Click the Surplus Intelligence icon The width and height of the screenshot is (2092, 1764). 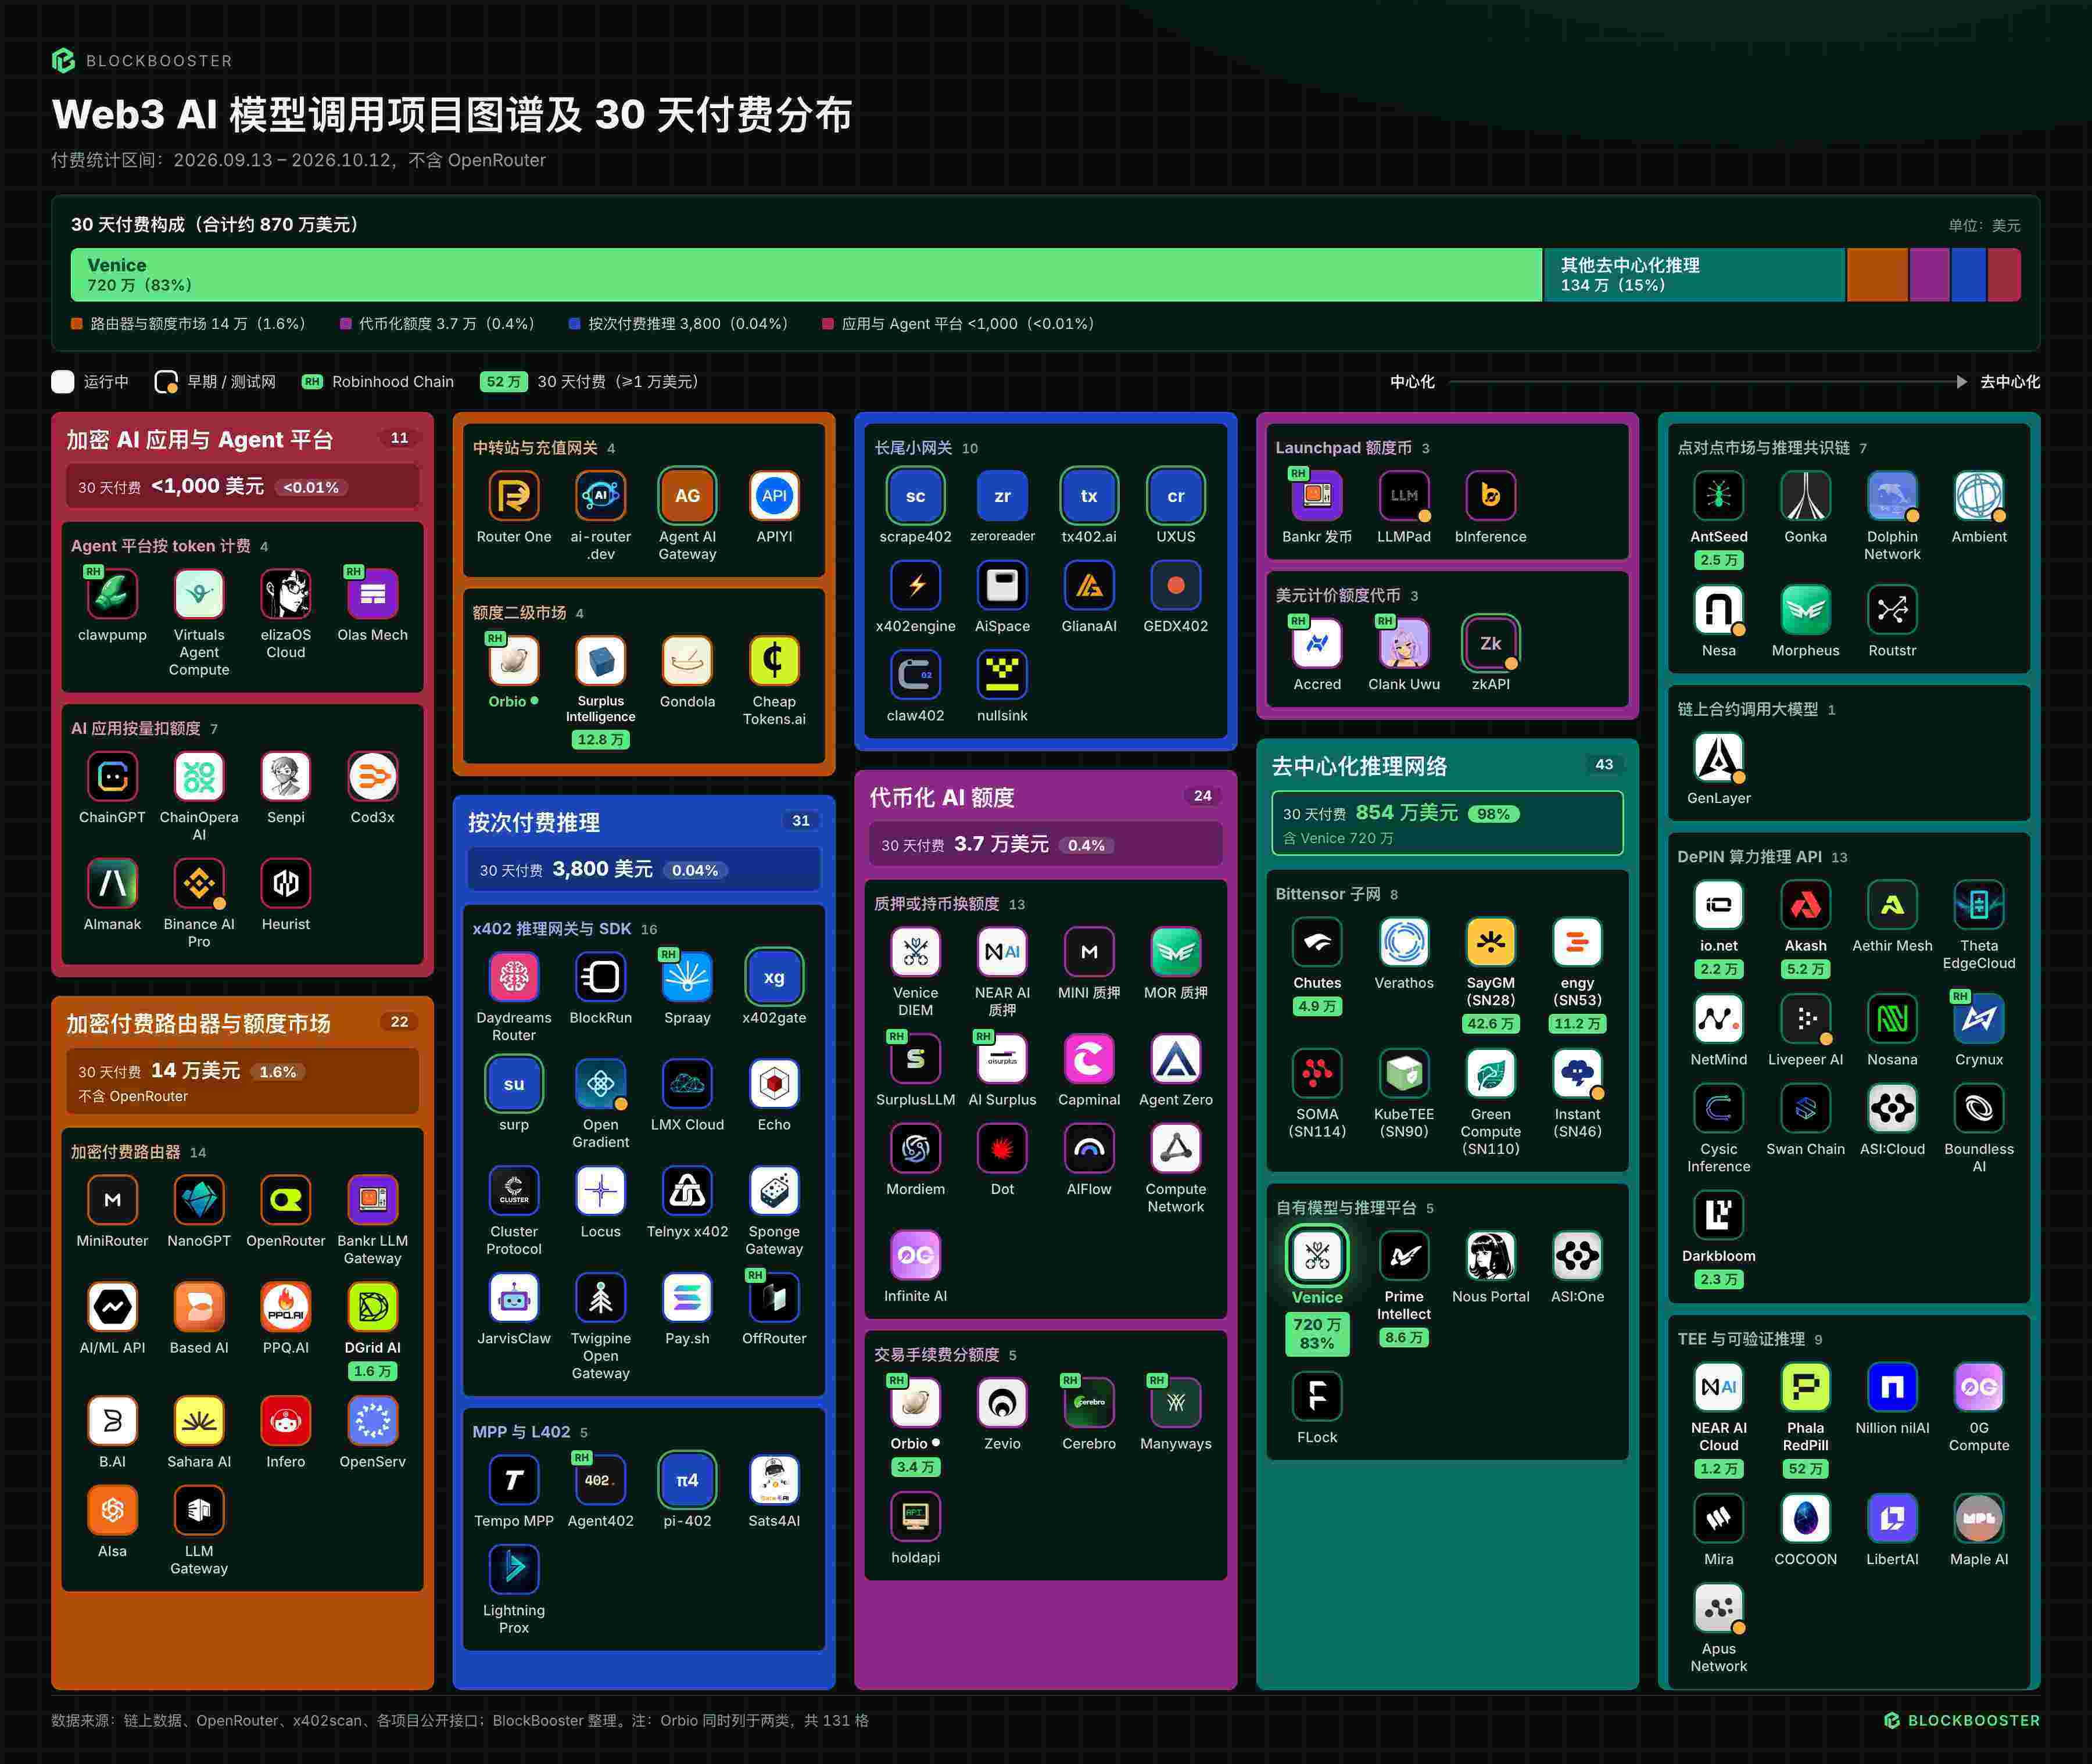(600, 661)
